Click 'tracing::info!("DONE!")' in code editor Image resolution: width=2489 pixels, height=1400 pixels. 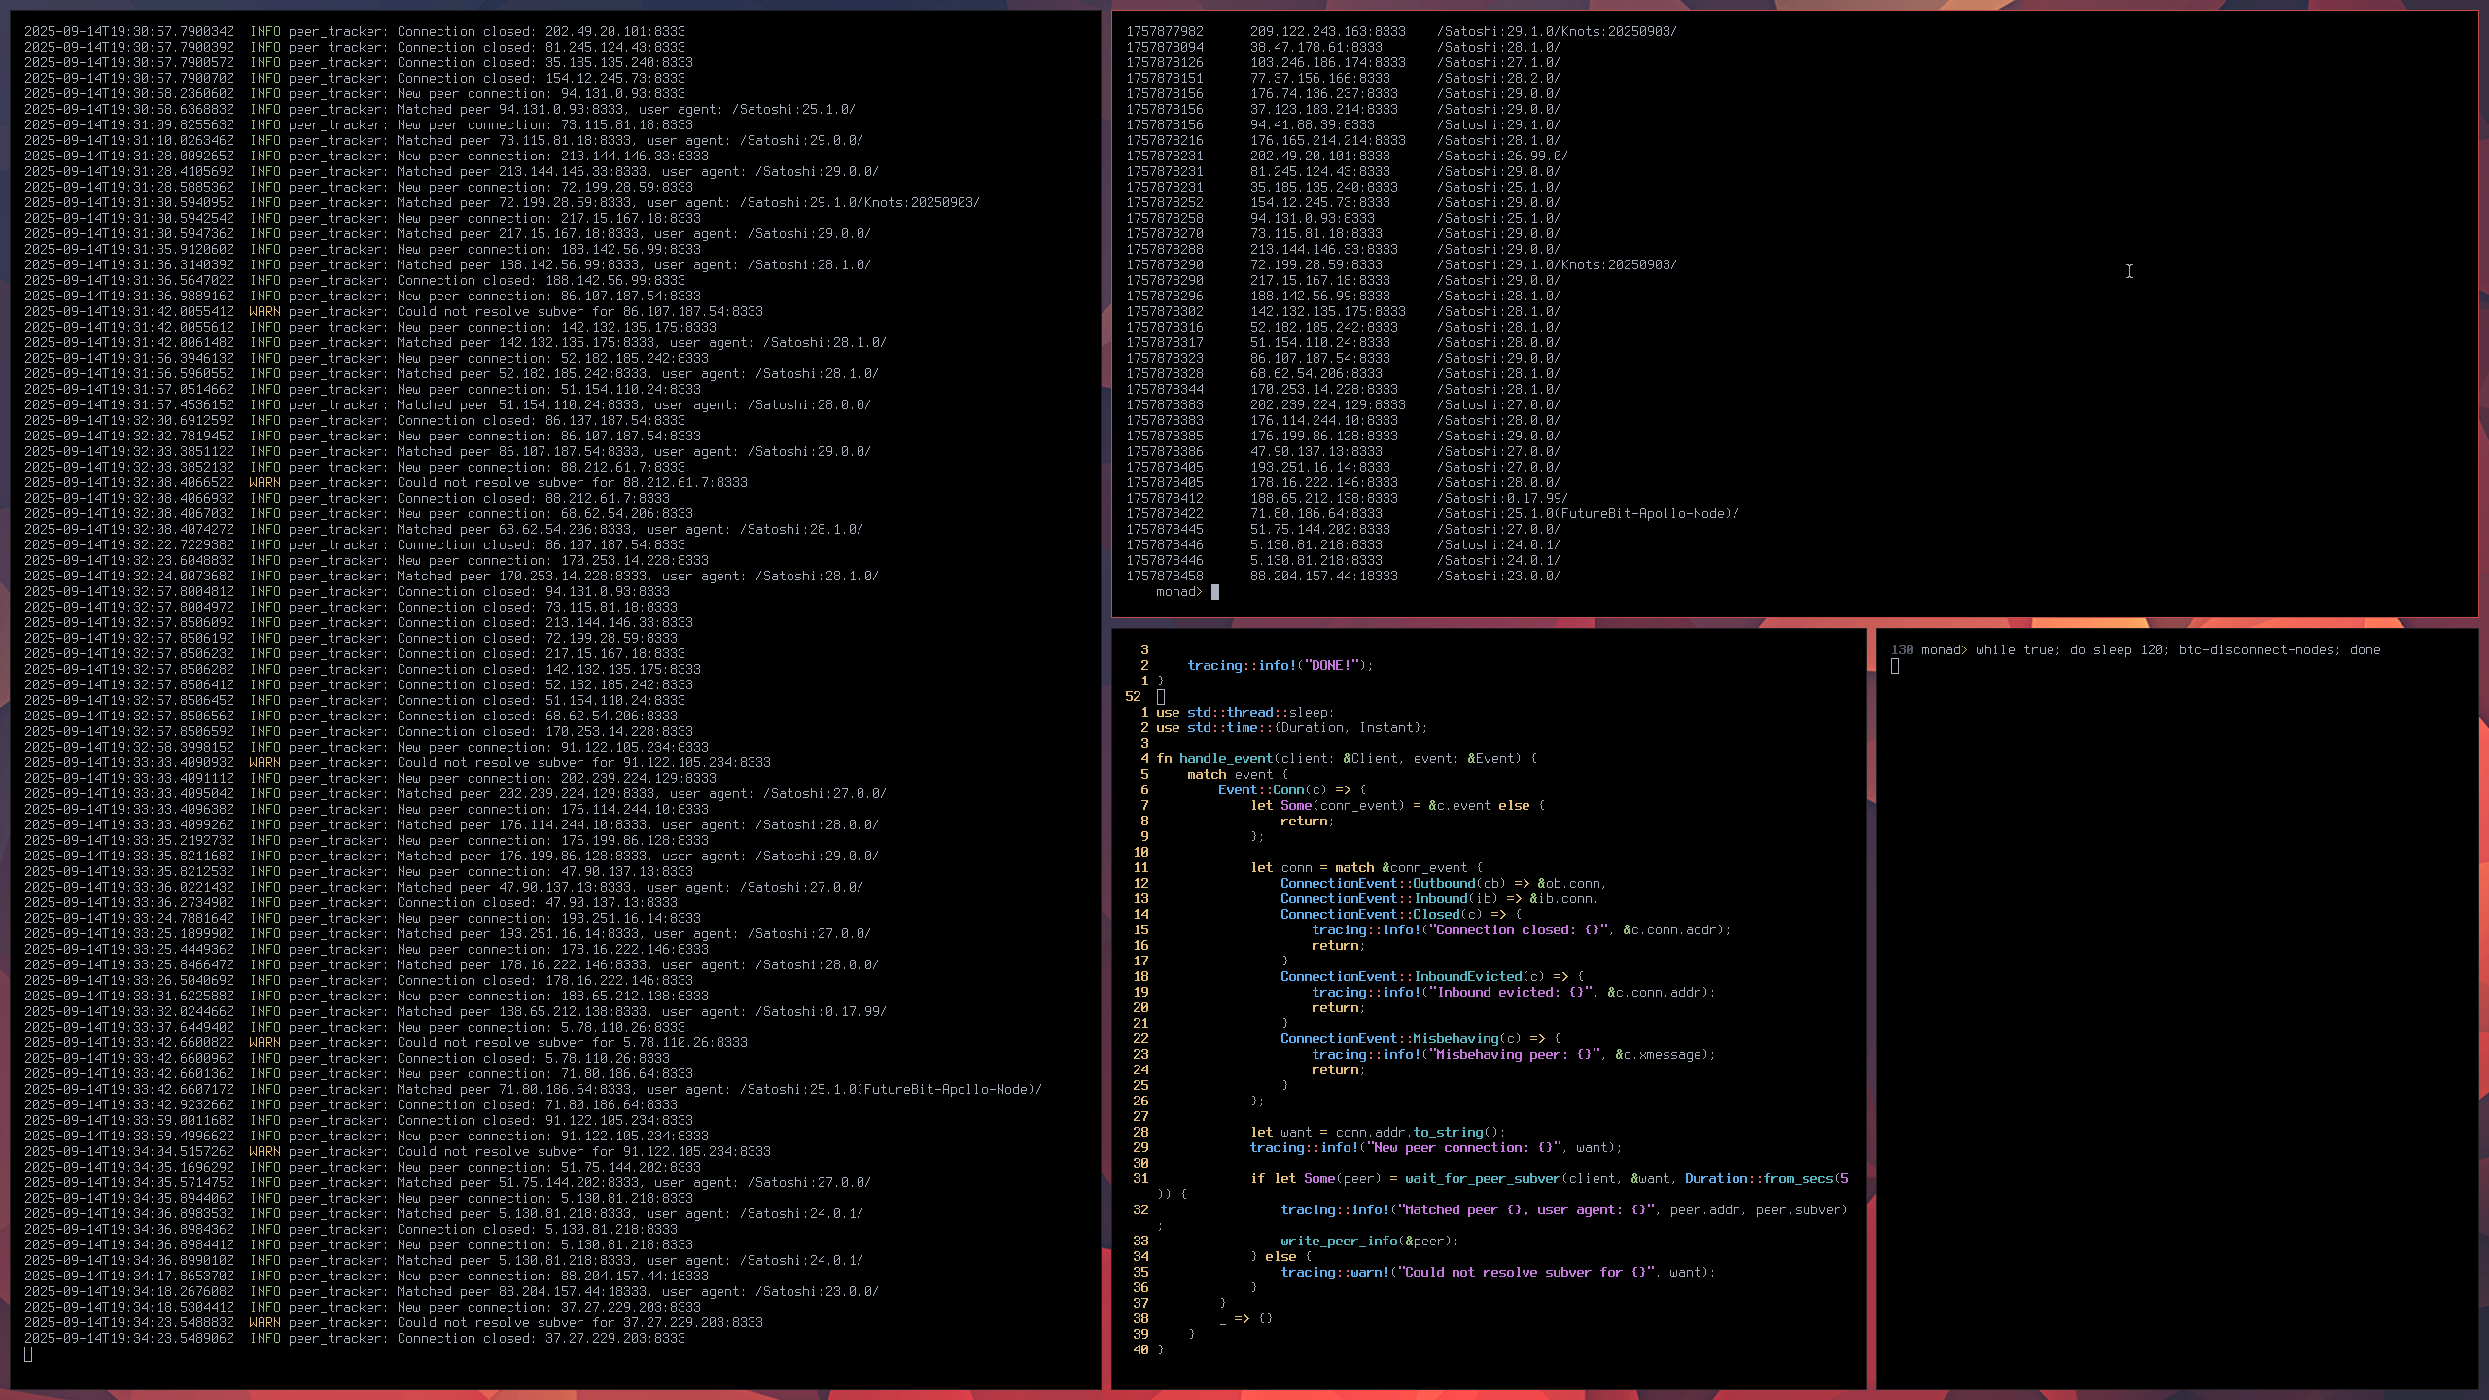click(x=1277, y=665)
